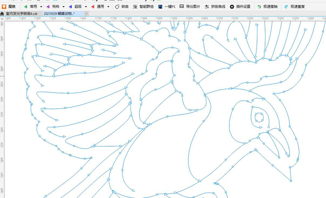Click the green 常用 arrow icon
Screen dimensions: 326x198
point(26,7)
